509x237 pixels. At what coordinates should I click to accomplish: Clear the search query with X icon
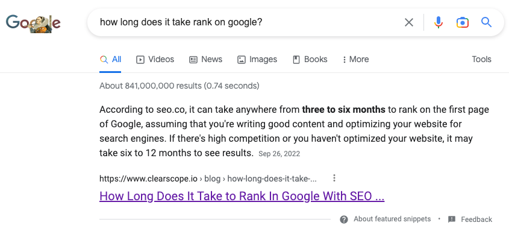coord(408,22)
